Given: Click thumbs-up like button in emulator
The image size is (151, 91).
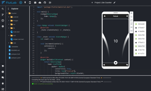Looking at the screenshot, I should point(116,63).
